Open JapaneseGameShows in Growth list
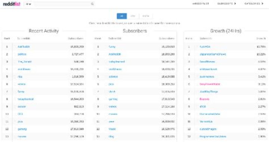The height and width of the screenshot is (142, 269). tap(213, 54)
